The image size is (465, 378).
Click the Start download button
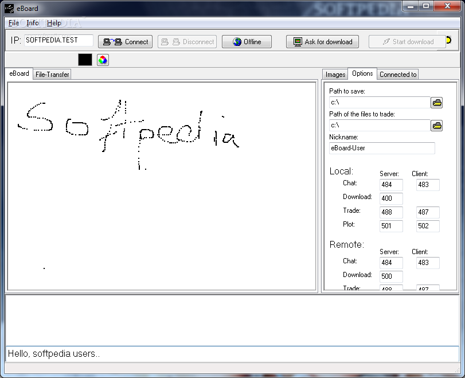(407, 42)
